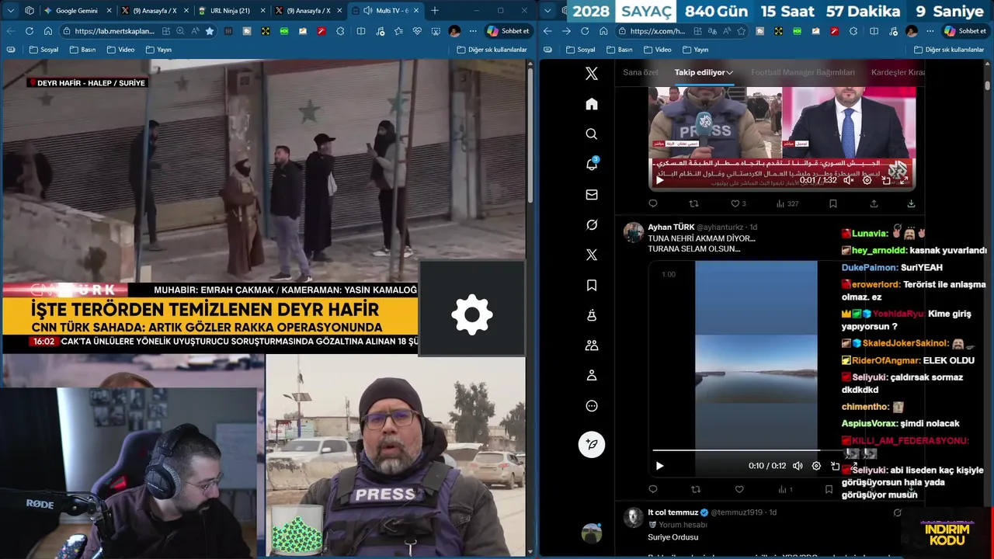Open extensions puzzle icon in left browser
Screen dimensions: 994x559
[x=340, y=31]
